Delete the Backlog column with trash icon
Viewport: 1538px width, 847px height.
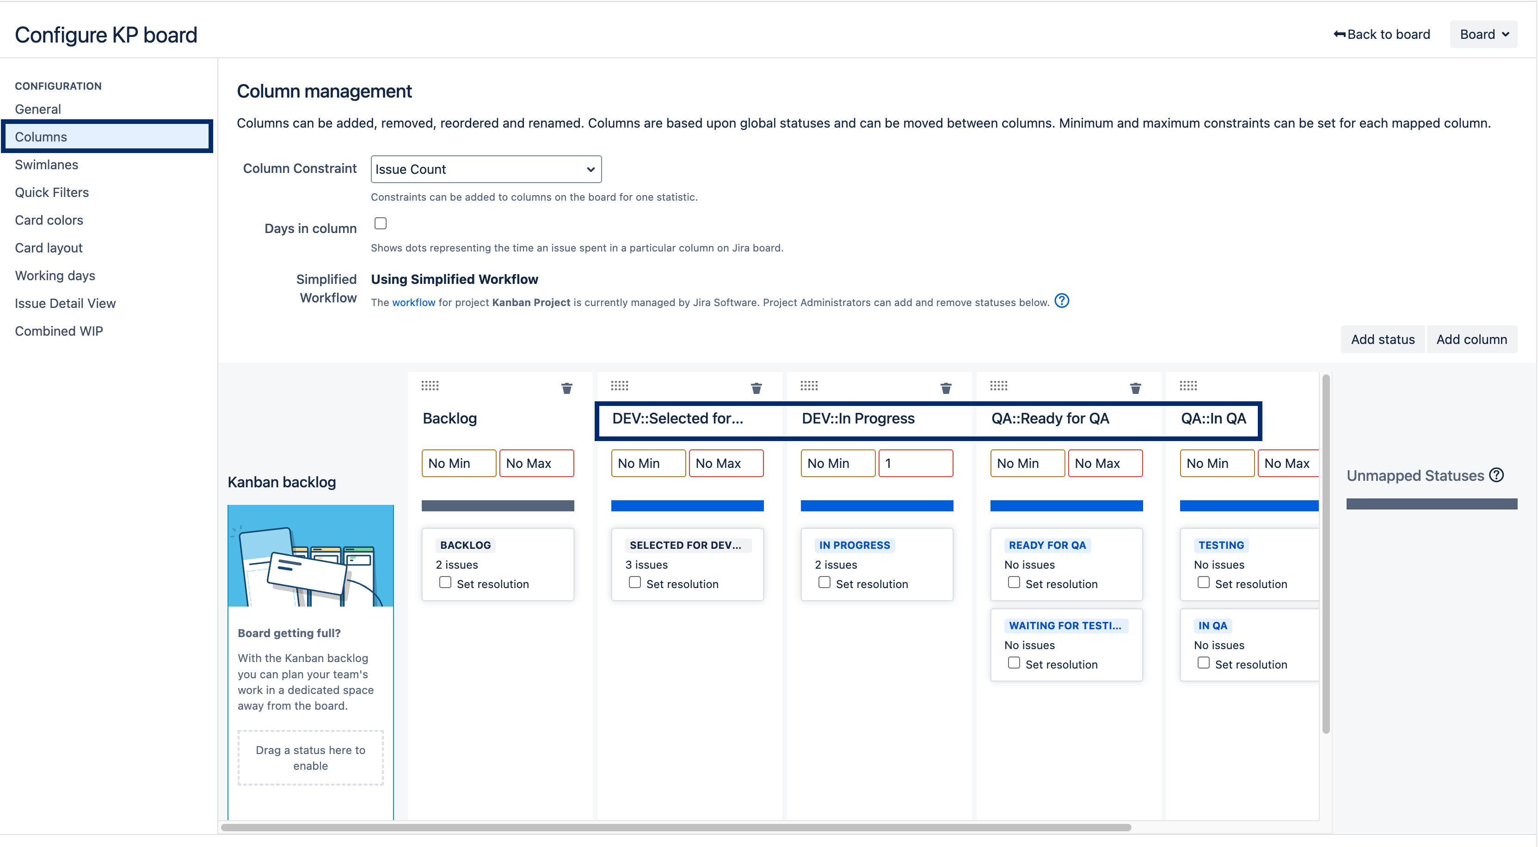pos(566,388)
